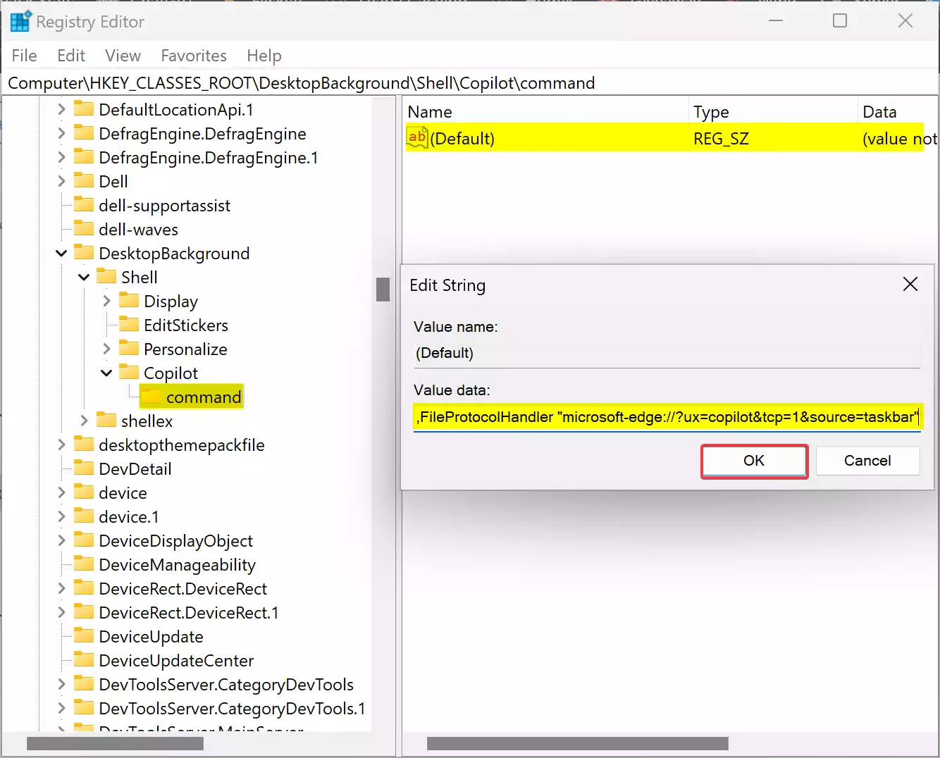This screenshot has height=758, width=940.
Task: Expand the Dell key
Action: [x=61, y=181]
